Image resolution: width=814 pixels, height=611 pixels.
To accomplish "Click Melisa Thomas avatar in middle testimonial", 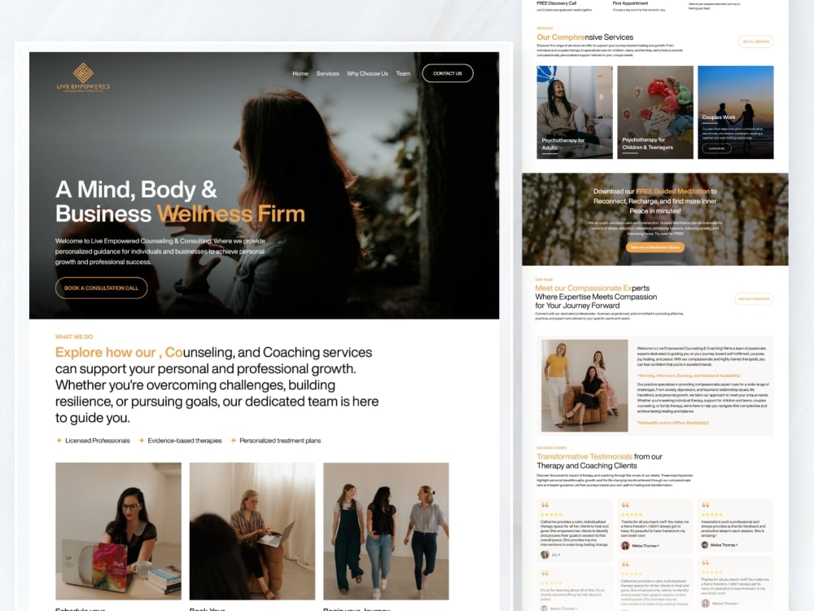I will point(625,546).
